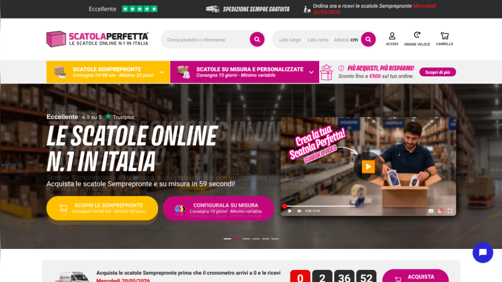Screen dimensions: 502x282
Task: Play the video with the orange play button
Action: (x=368, y=167)
